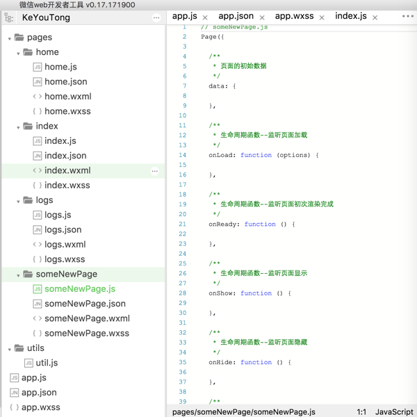Screen dimensions: 417x417
Task: Close the app.wxss tab
Action: tap(322, 17)
